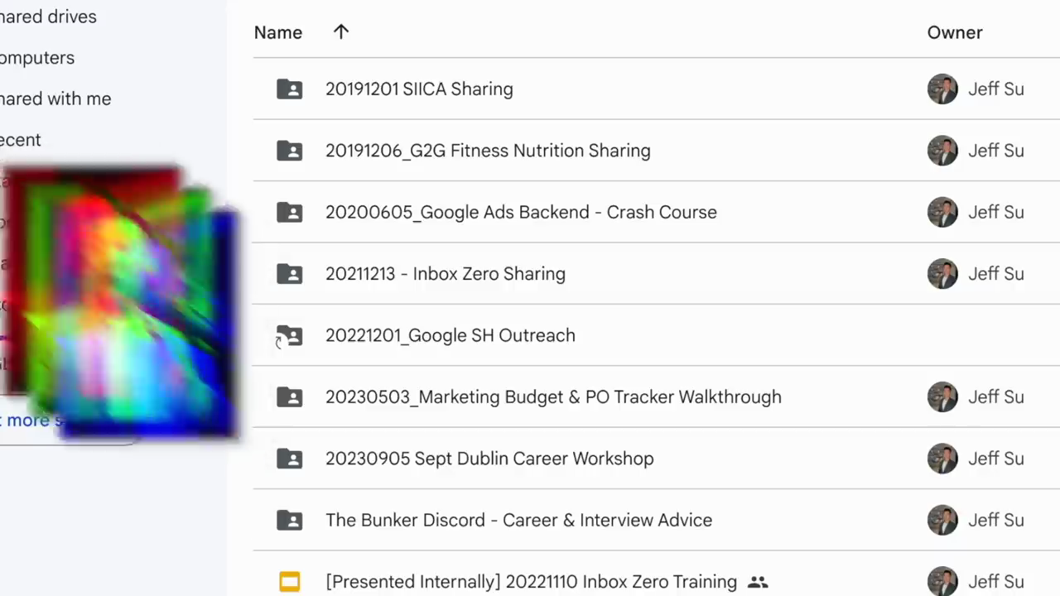The width and height of the screenshot is (1060, 596).
Task: Select the folder icon for Google Ads Backend Crash Course
Action: 289,212
